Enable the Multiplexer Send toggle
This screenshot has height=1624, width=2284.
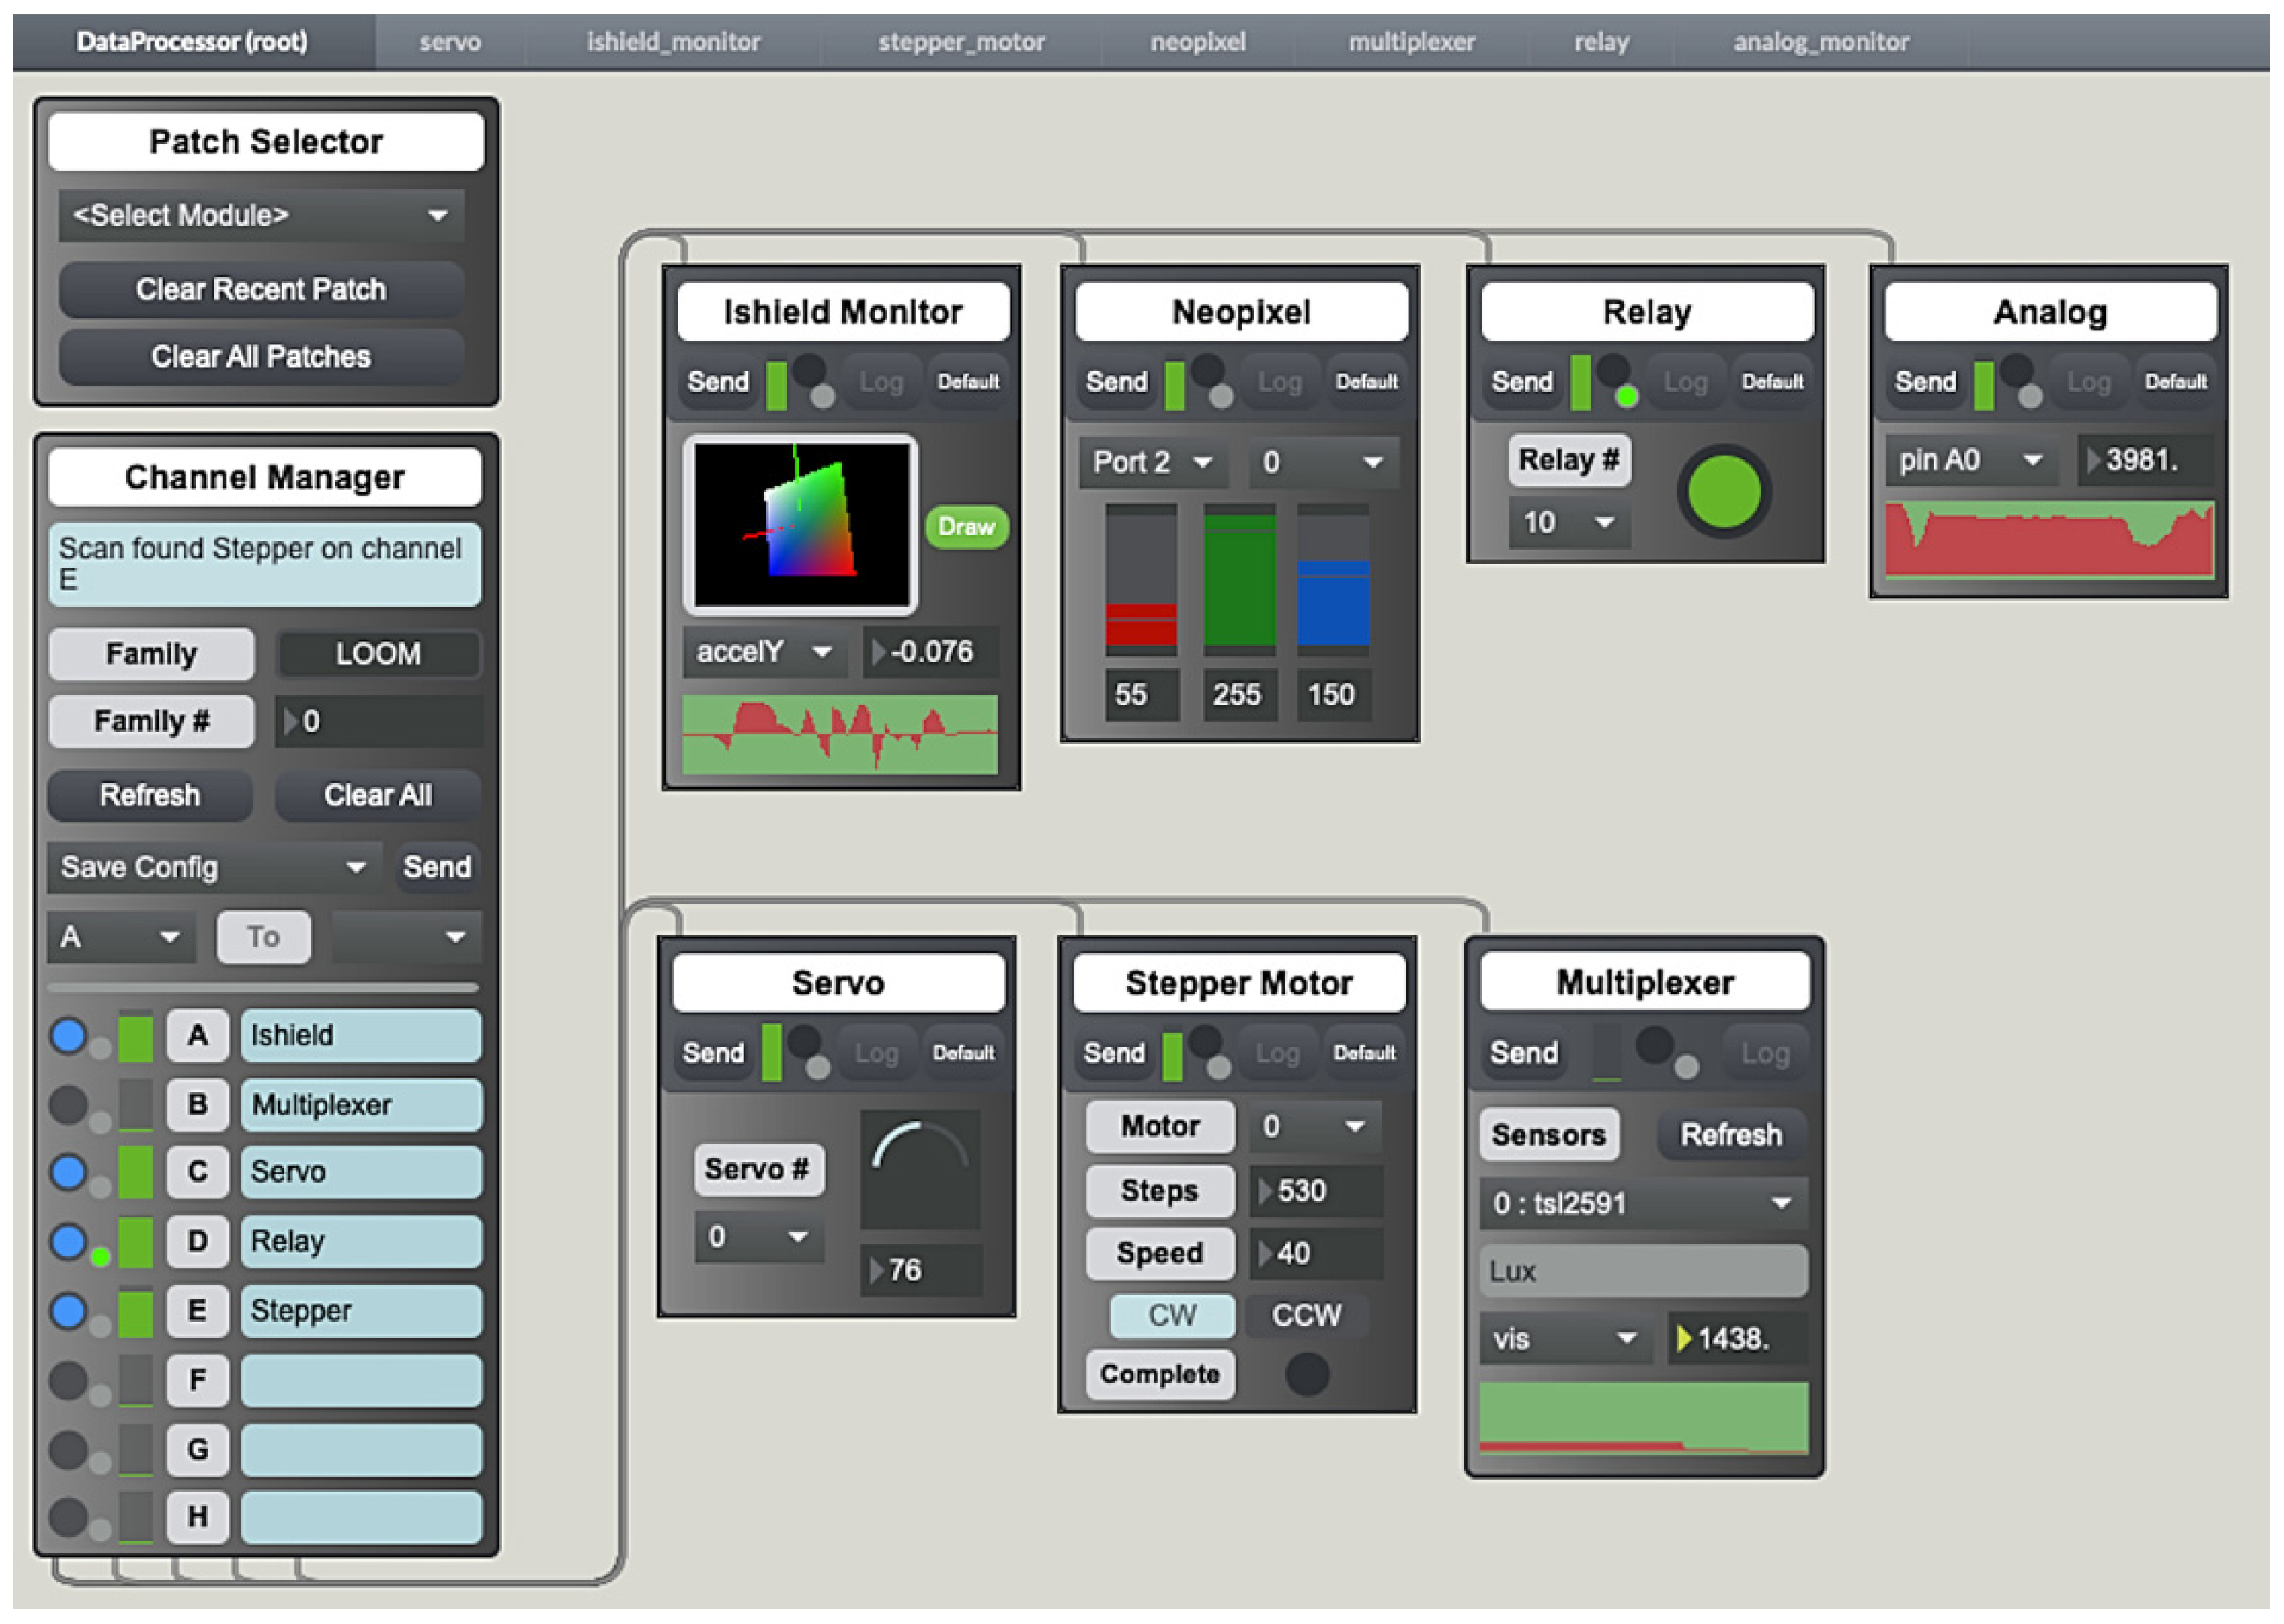1606,1053
